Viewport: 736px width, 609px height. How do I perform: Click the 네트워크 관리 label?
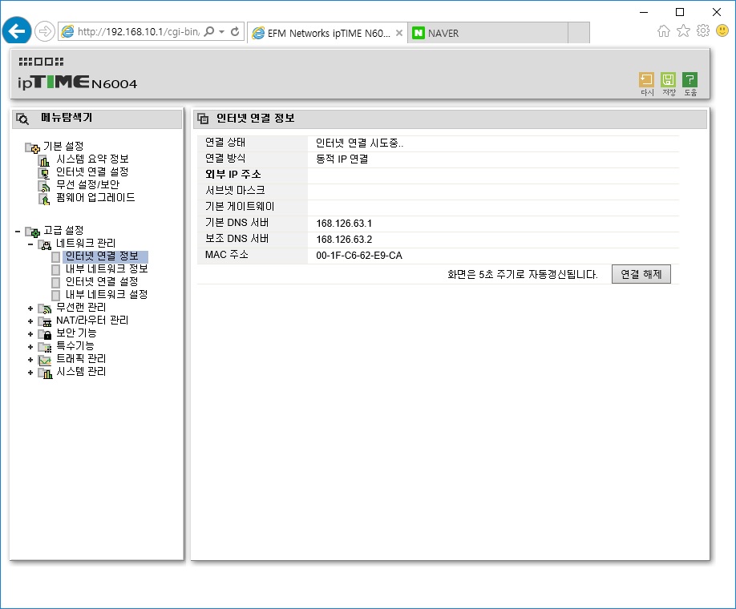click(x=86, y=243)
